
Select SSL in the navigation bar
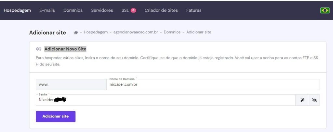coord(125,10)
